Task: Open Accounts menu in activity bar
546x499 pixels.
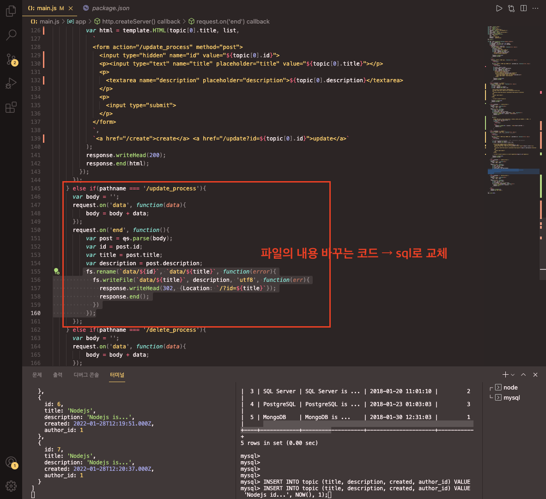Action: pyautogui.click(x=11, y=462)
